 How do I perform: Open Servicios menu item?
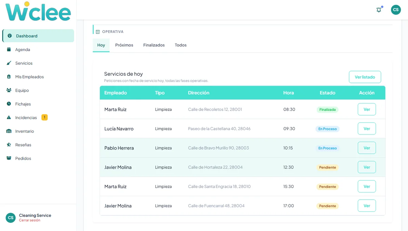(x=38, y=63)
